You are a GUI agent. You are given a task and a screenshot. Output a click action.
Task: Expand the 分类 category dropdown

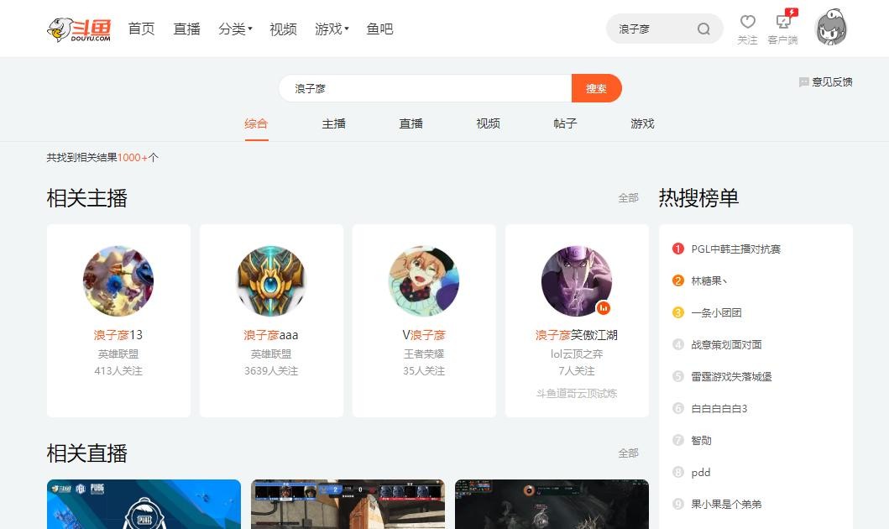235,29
